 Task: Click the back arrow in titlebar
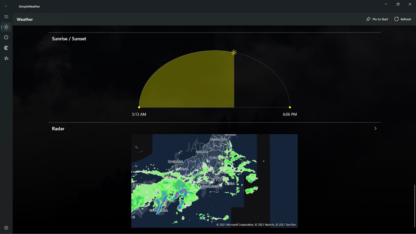click(6, 6)
